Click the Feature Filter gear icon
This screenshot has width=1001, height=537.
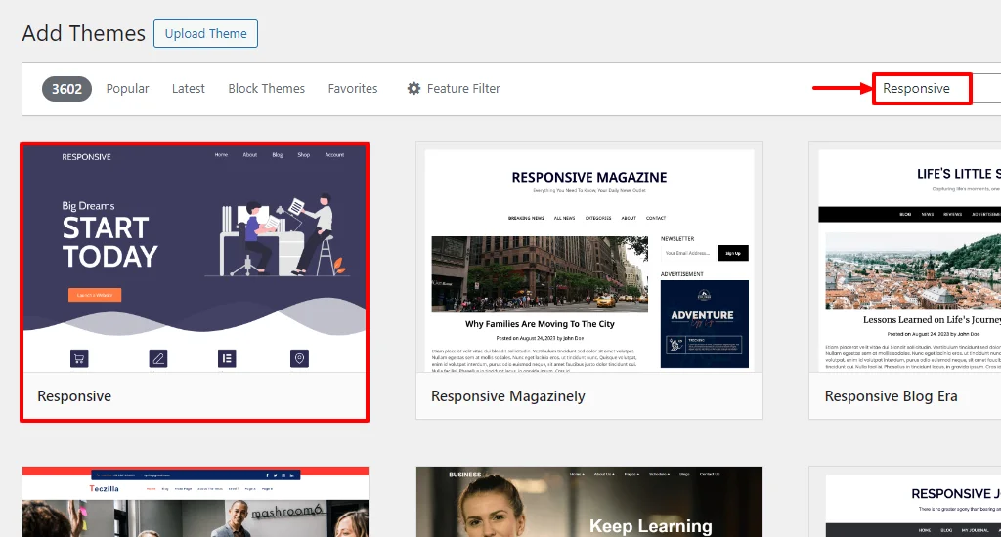tap(414, 89)
